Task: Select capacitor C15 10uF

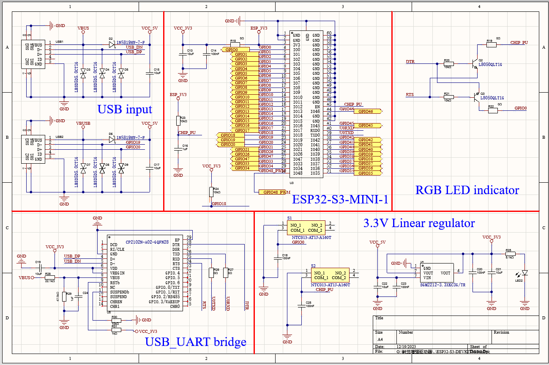Action: (149, 72)
